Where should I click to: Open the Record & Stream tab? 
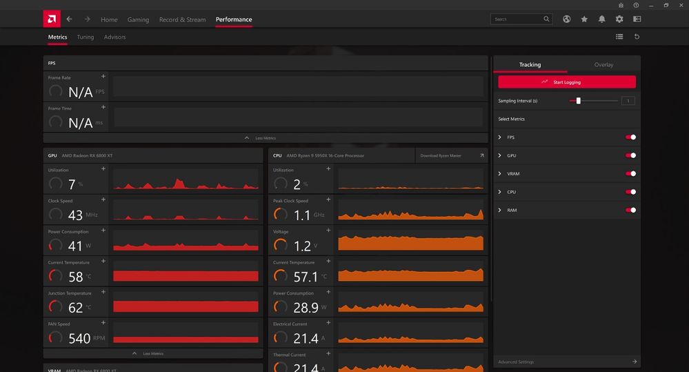point(182,19)
